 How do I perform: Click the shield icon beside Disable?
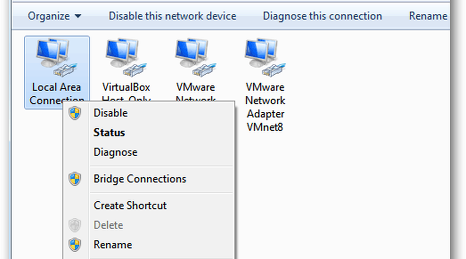(75, 113)
